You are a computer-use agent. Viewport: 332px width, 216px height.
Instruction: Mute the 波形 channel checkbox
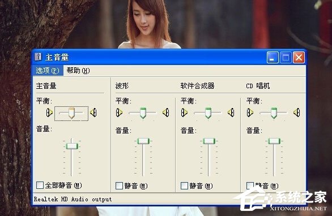pos(119,186)
